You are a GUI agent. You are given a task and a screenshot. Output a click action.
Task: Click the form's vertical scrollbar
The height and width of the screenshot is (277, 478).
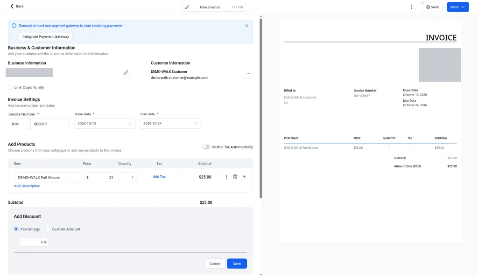click(x=260, y=108)
